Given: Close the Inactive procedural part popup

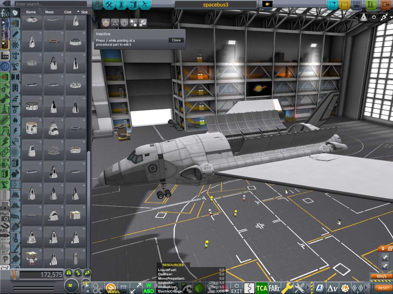Looking at the screenshot, I should (x=176, y=40).
